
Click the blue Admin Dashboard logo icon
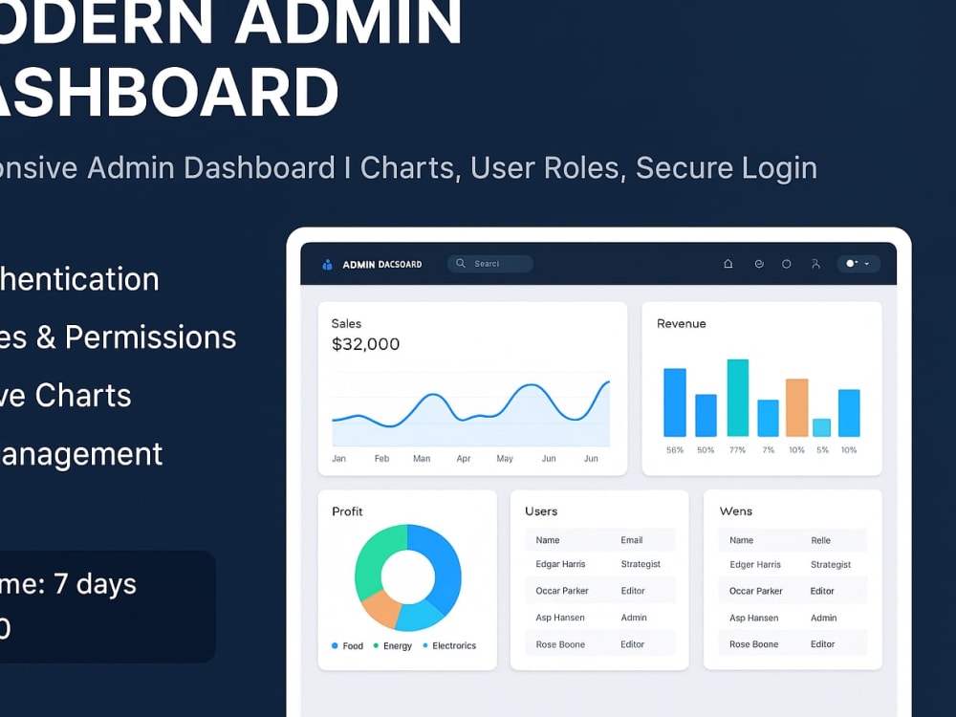coord(327,264)
